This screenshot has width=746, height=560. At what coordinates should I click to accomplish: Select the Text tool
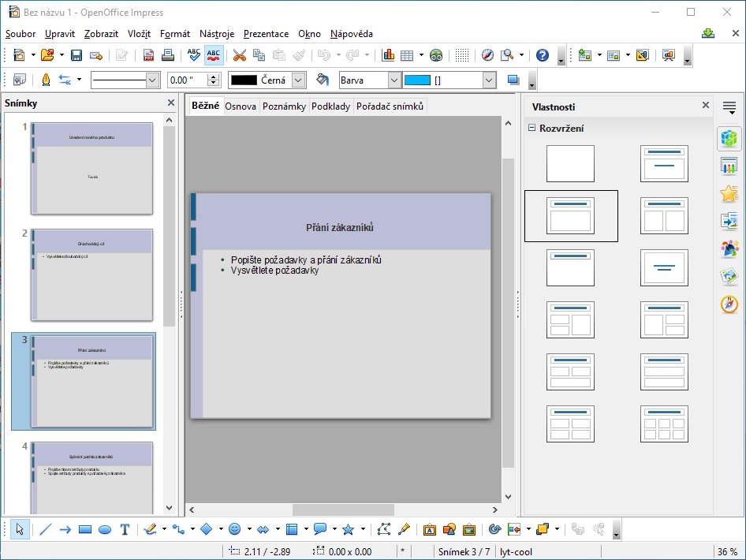click(124, 529)
